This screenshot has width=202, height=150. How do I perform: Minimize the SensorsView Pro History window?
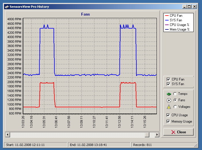[x=184, y=7]
